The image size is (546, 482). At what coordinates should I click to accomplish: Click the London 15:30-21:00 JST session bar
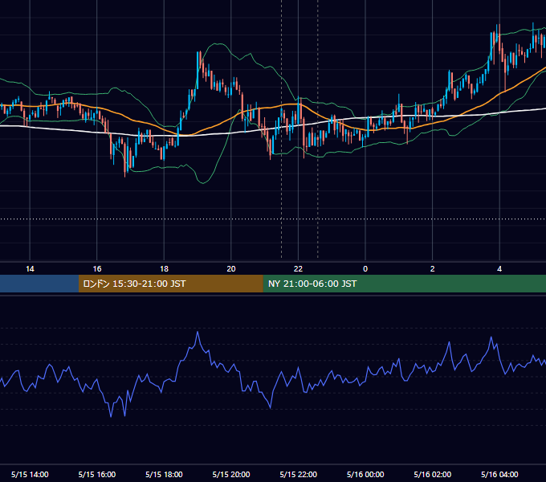pyautogui.click(x=170, y=284)
